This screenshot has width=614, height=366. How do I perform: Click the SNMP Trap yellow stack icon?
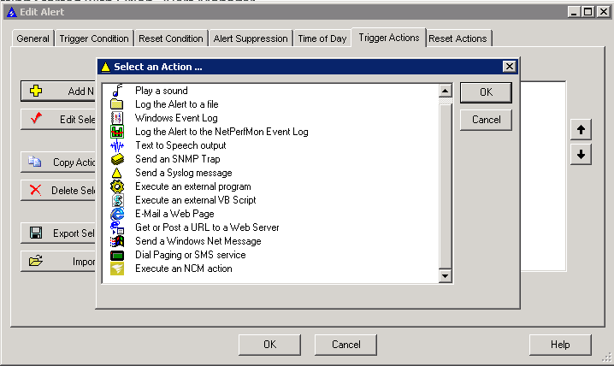tap(117, 159)
